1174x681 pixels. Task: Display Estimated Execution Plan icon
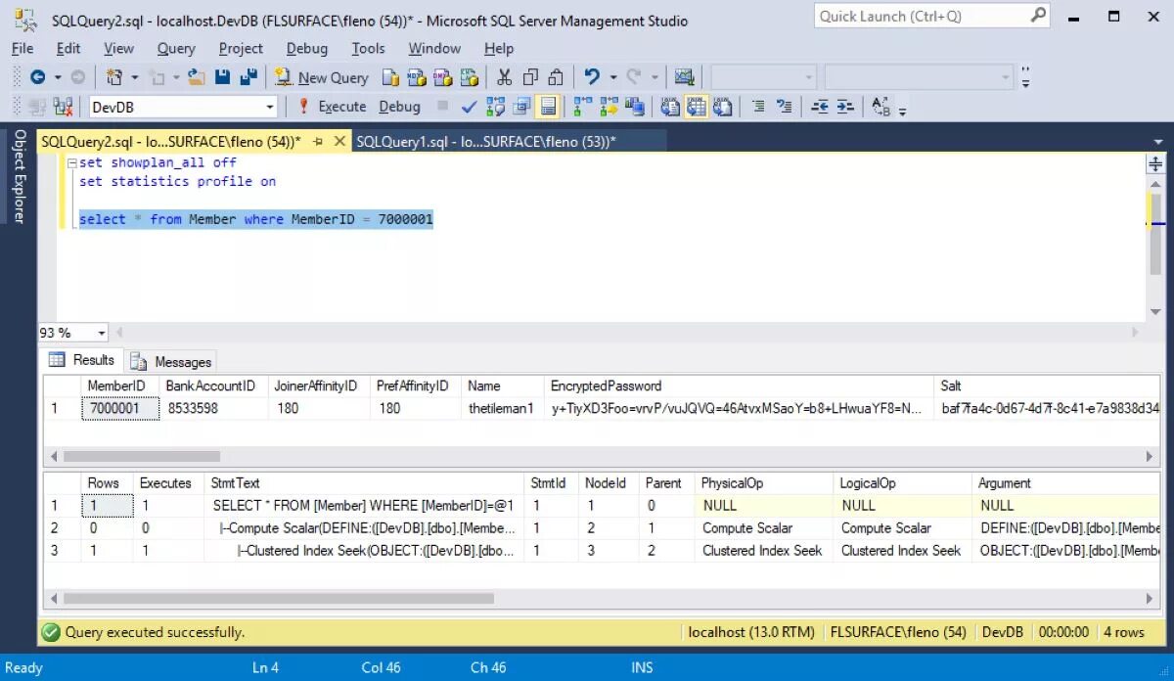(495, 107)
